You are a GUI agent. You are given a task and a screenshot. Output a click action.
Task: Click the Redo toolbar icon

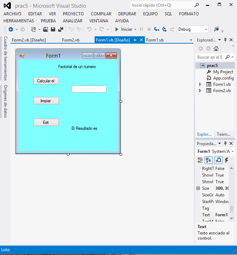(x=102, y=29)
